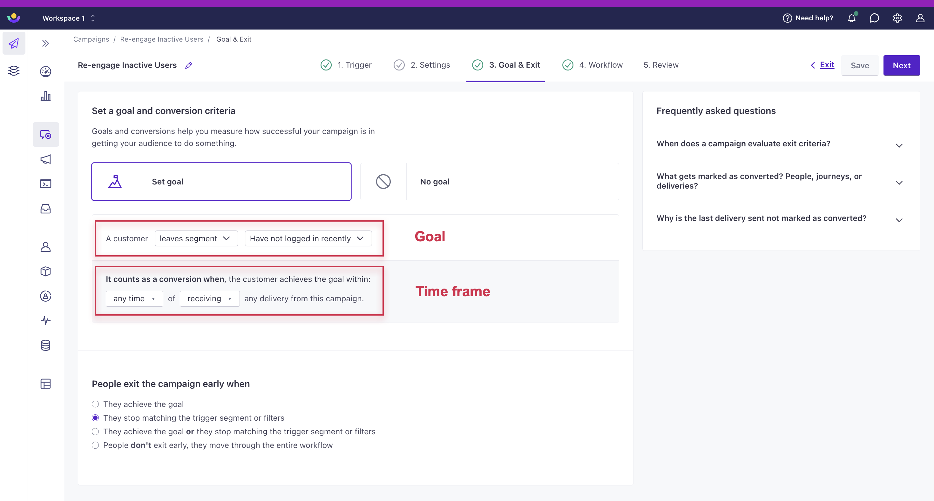
Task: Open the 'receiving' dropdown
Action: [210, 298]
